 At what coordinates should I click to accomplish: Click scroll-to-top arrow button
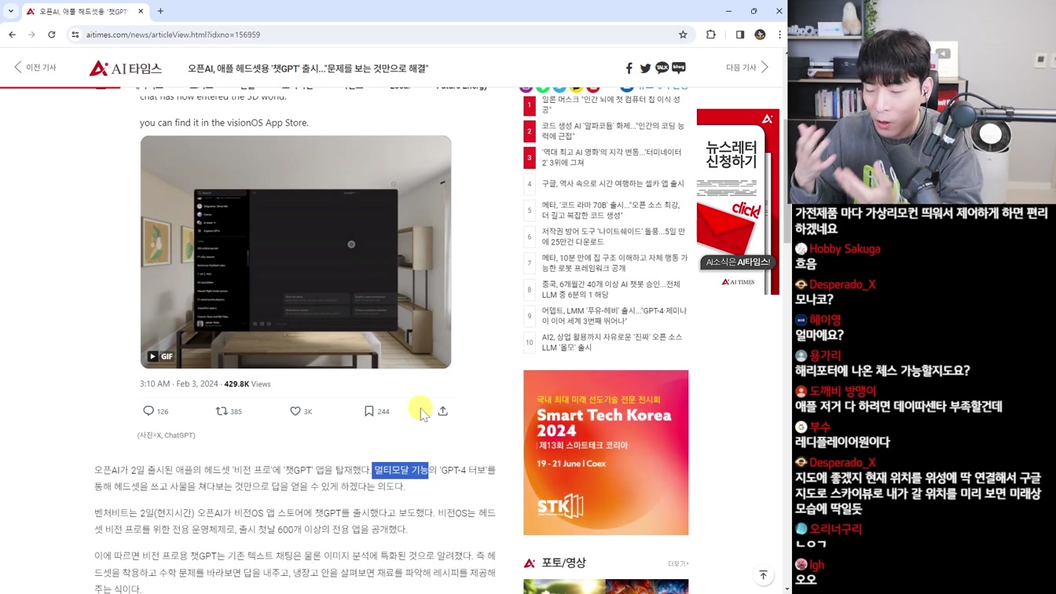coord(763,575)
